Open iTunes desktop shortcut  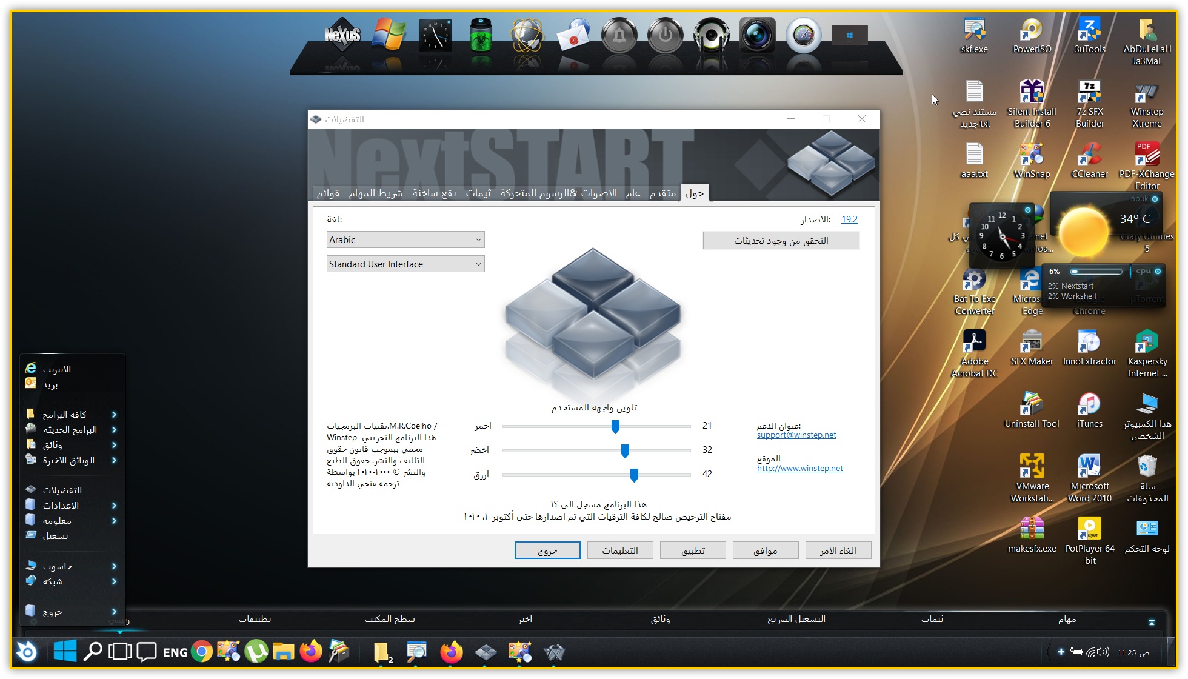pos(1090,410)
